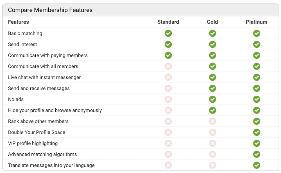Click the Standard checkmark for Basic matching
Viewport: 281px width, 173px height.
click(168, 33)
